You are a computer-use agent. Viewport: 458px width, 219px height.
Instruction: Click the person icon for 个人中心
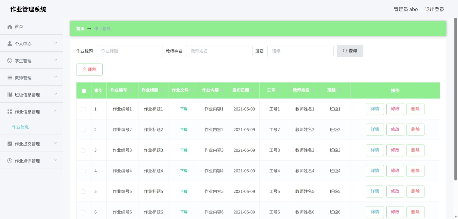(x=10, y=44)
